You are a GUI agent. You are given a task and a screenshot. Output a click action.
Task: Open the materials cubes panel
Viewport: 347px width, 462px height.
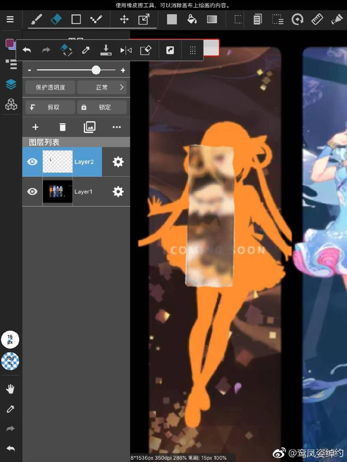11,104
